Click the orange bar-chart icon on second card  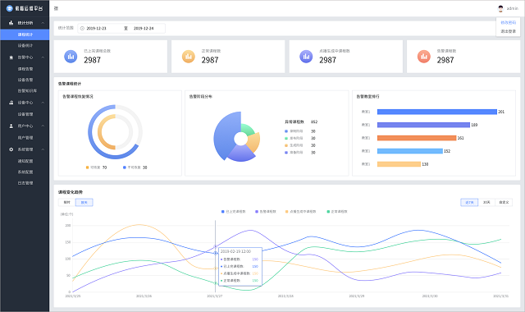coord(189,57)
